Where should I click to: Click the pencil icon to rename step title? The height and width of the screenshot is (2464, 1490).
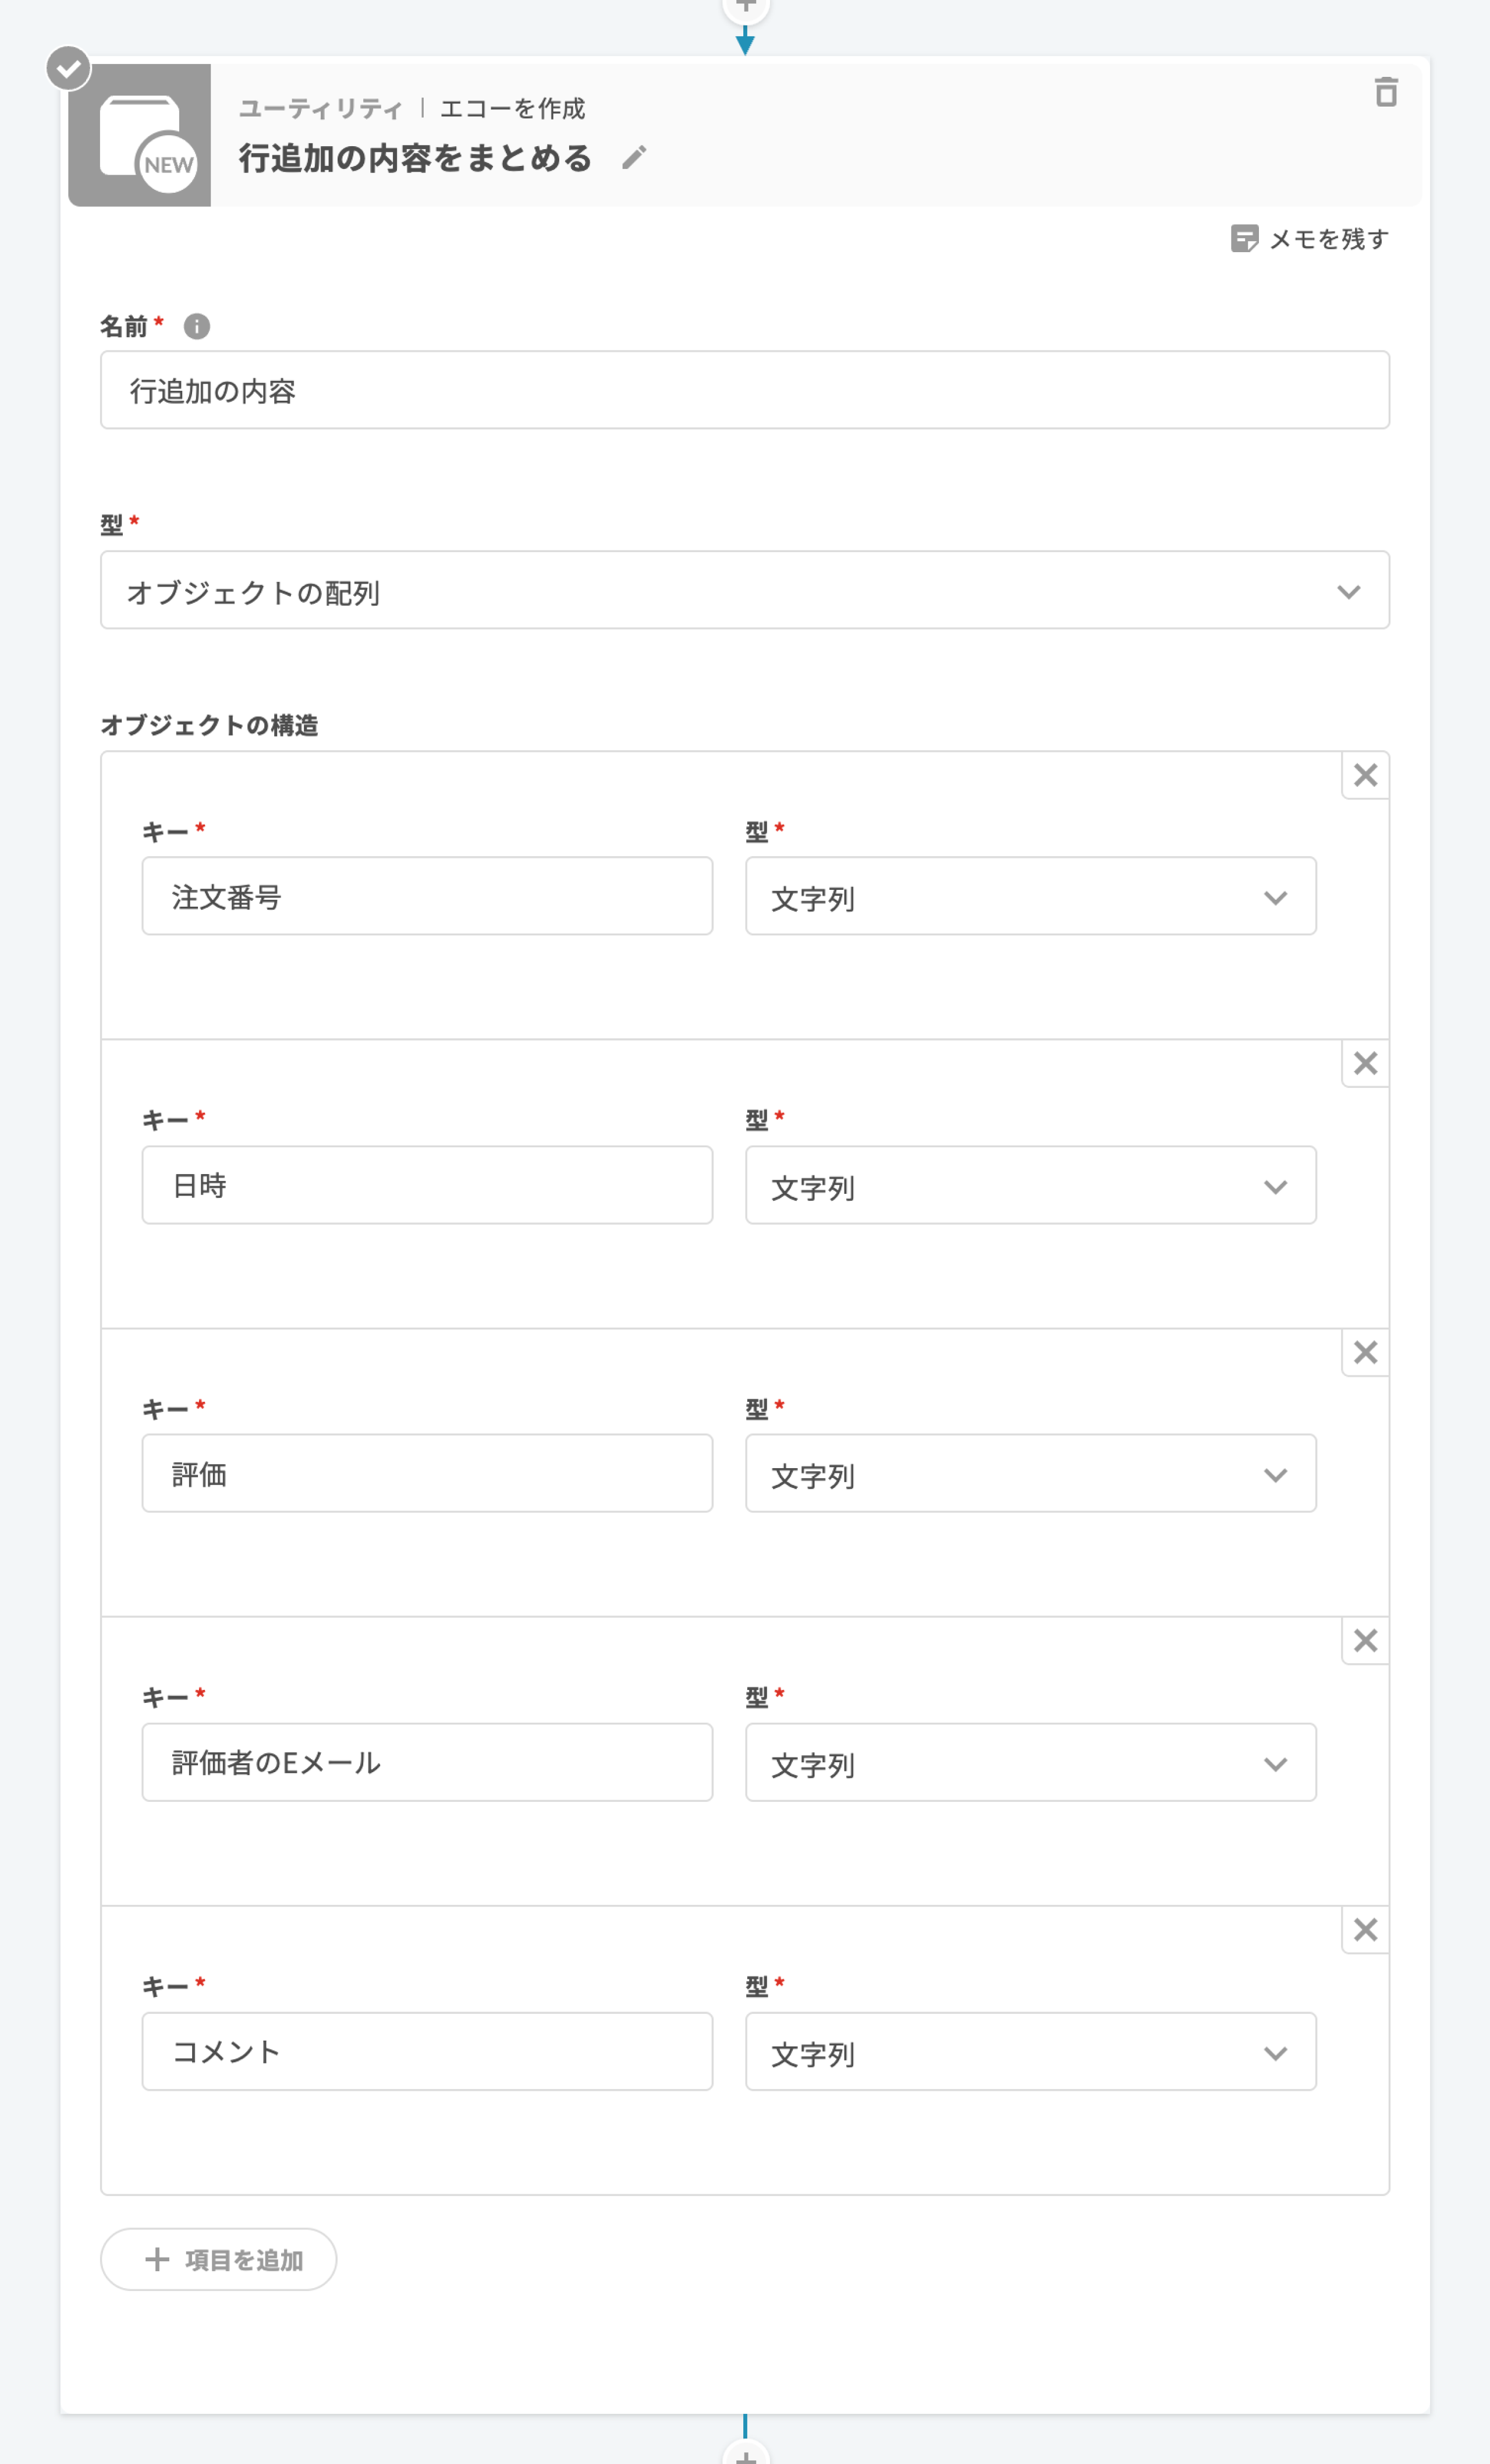(x=634, y=158)
